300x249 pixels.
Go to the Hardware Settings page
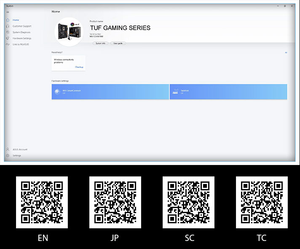click(x=22, y=38)
